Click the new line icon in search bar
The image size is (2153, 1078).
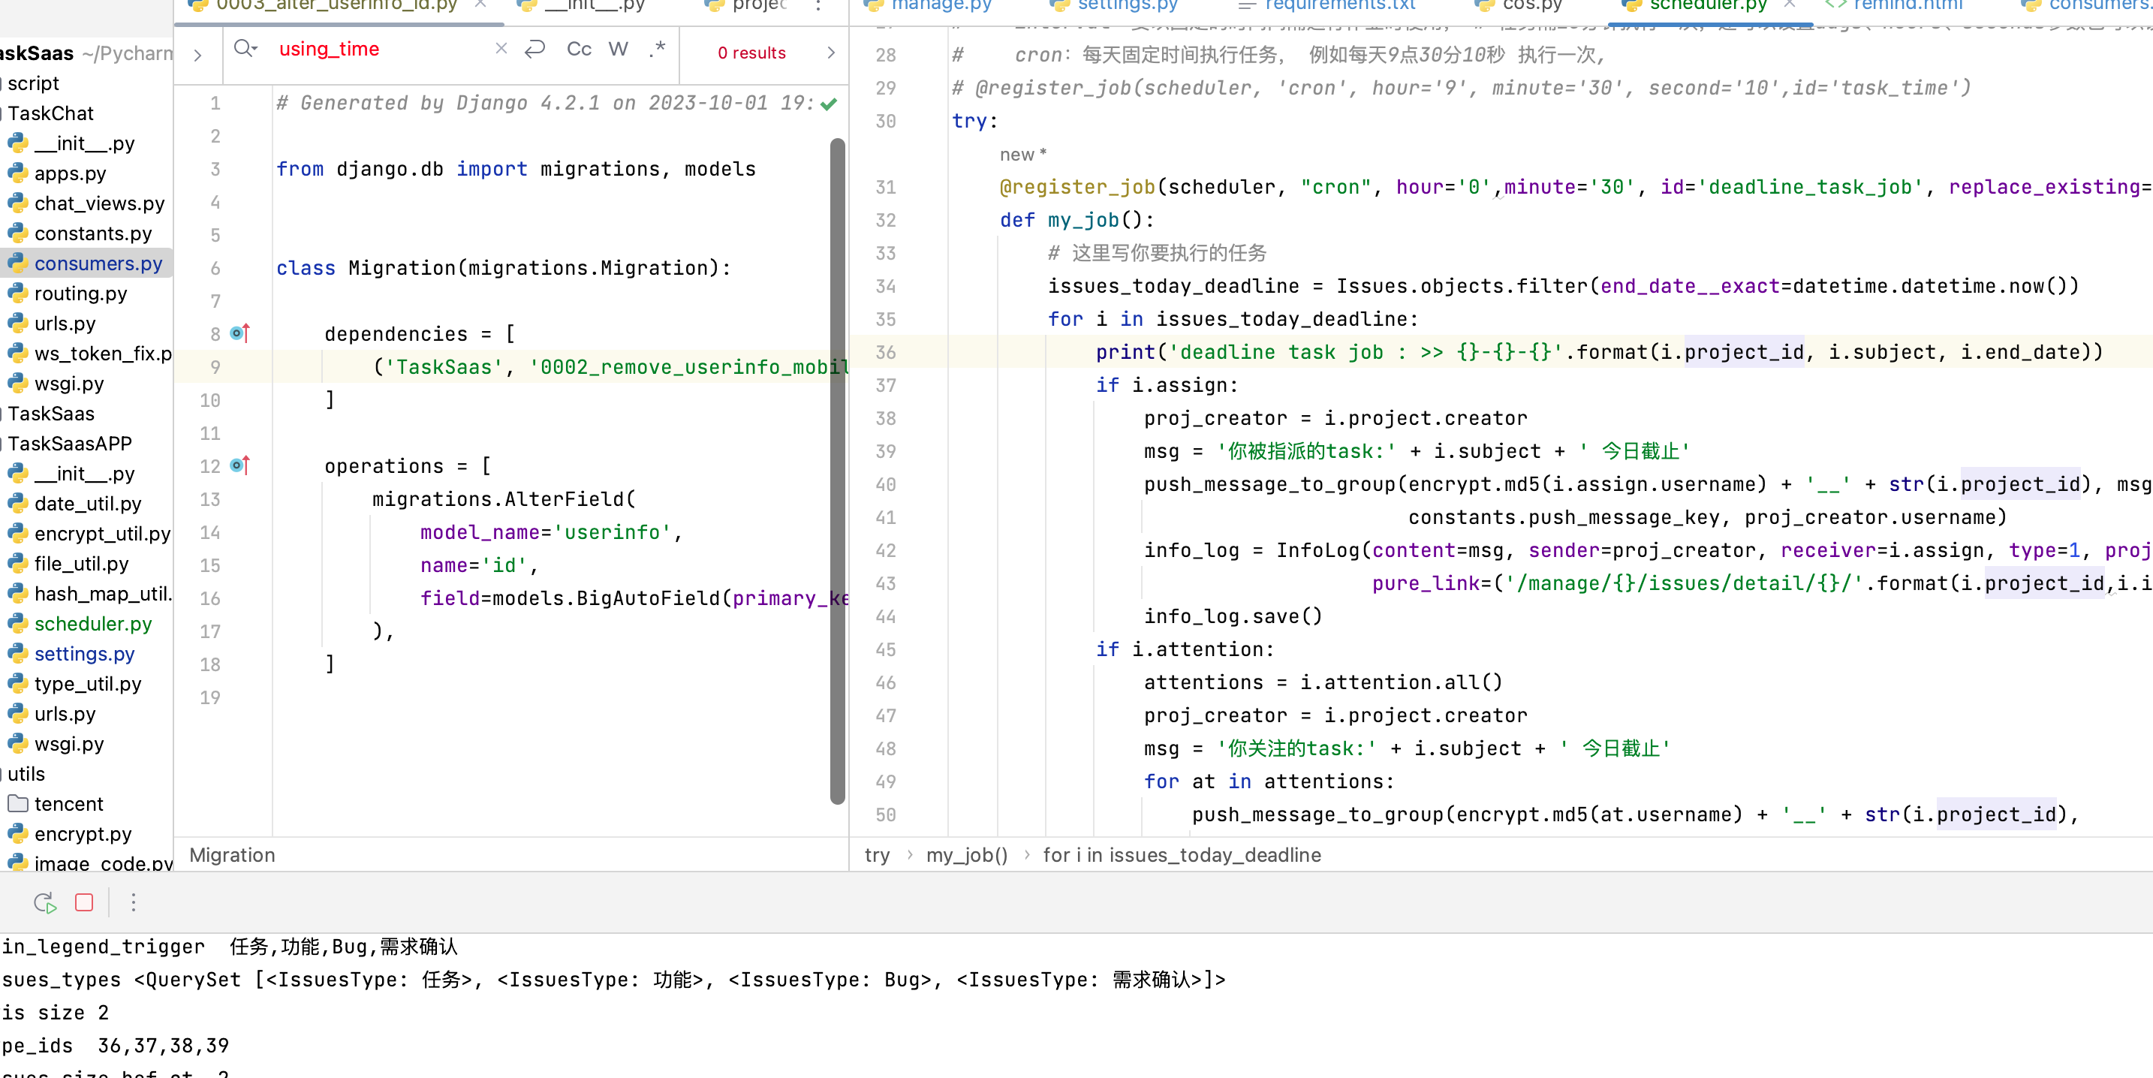[535, 50]
